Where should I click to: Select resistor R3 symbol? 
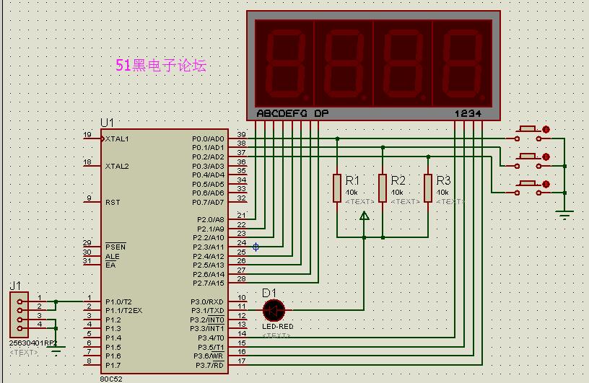tap(428, 188)
